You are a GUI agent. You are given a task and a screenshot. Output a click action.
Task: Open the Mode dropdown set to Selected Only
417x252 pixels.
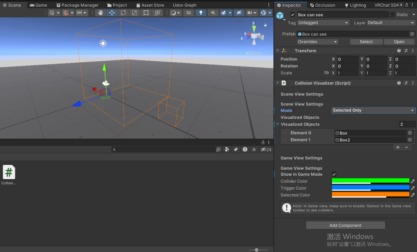click(373, 110)
